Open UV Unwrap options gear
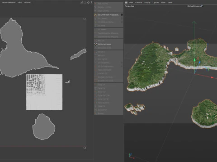This screenshot has height=162, width=217. point(122,18)
